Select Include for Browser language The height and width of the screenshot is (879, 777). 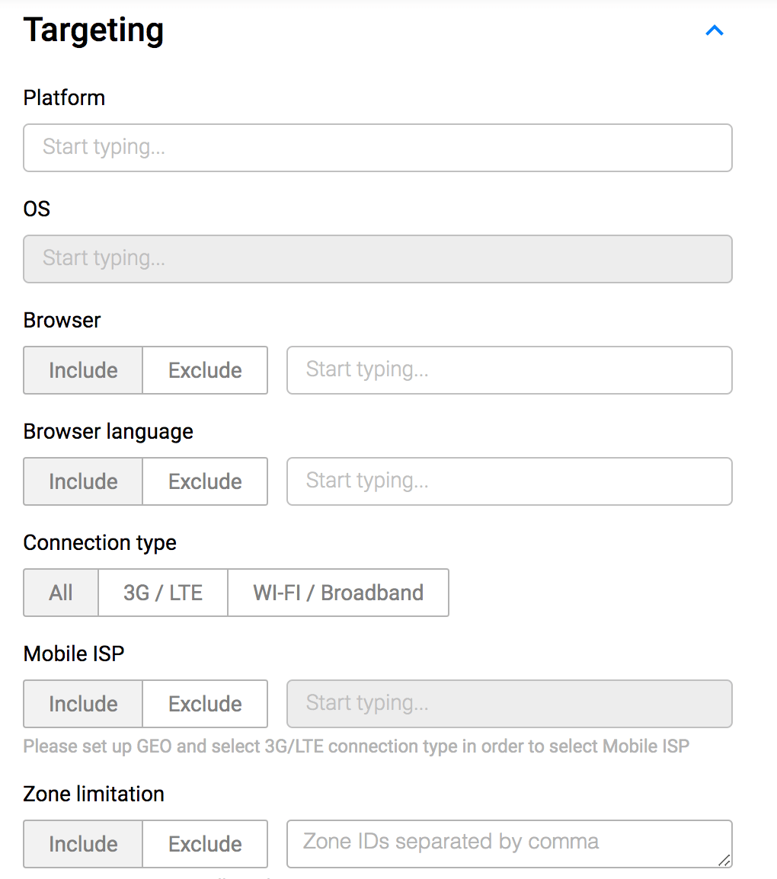click(x=82, y=481)
